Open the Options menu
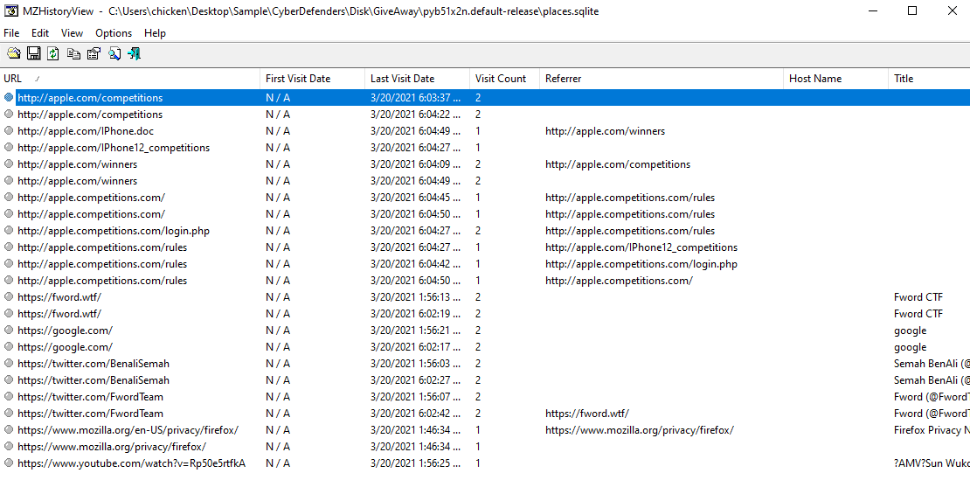This screenshot has height=501, width=970. pyautogui.click(x=114, y=33)
